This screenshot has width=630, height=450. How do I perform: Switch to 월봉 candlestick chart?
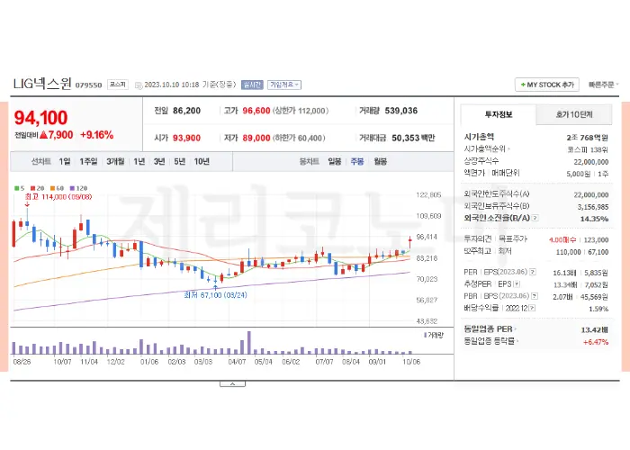pos(380,161)
